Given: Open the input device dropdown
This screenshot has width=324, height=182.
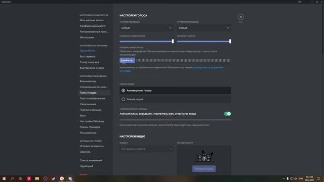Looking at the screenshot, I should [x=146, y=28].
